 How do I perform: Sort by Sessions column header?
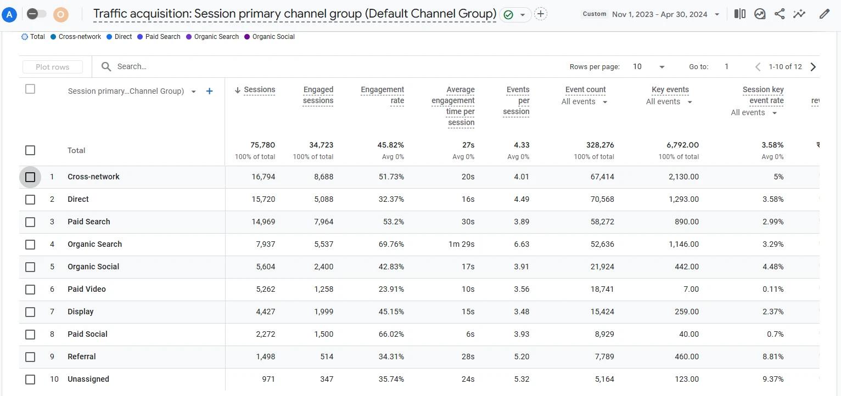(259, 90)
